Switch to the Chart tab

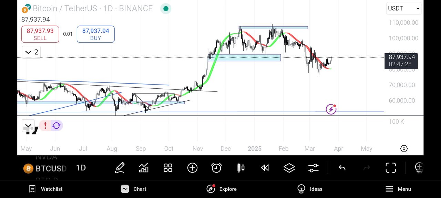(x=134, y=189)
